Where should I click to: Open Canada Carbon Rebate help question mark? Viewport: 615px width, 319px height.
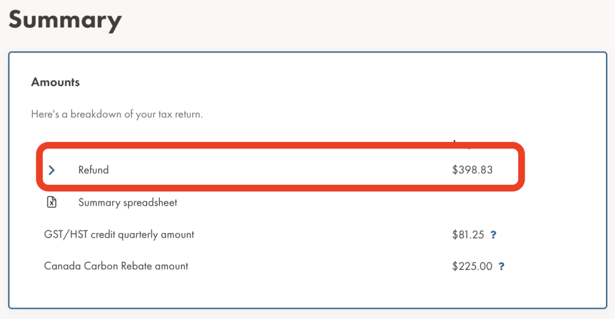coord(501,266)
